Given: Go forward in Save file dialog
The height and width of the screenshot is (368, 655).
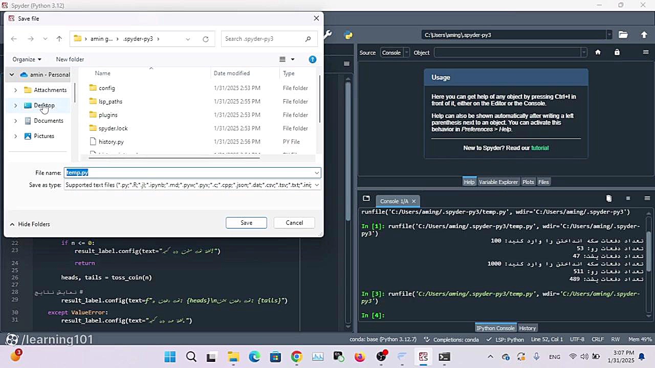Looking at the screenshot, I should coord(31,39).
